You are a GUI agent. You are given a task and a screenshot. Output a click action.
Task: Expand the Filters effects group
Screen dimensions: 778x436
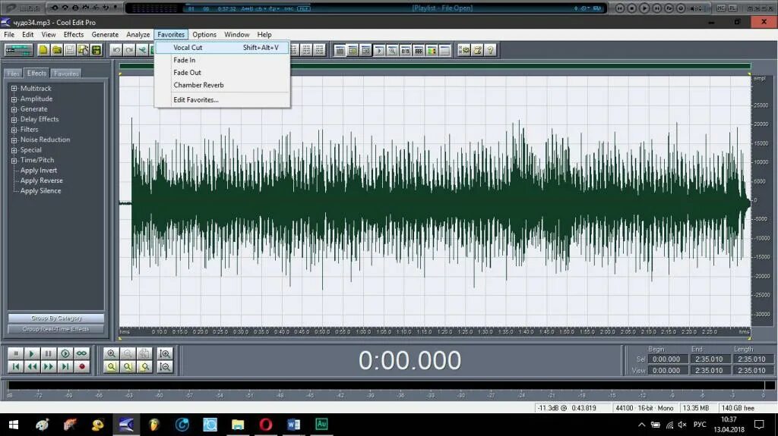(x=14, y=130)
